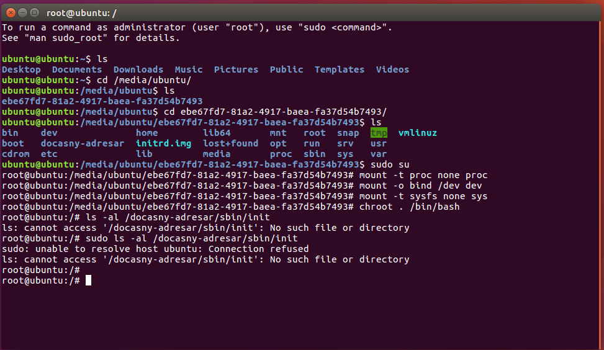Click the 'Templates' folder name

(340, 70)
